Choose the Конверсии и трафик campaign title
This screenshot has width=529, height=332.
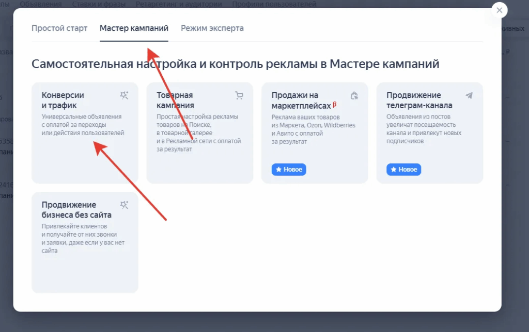pyautogui.click(x=63, y=100)
